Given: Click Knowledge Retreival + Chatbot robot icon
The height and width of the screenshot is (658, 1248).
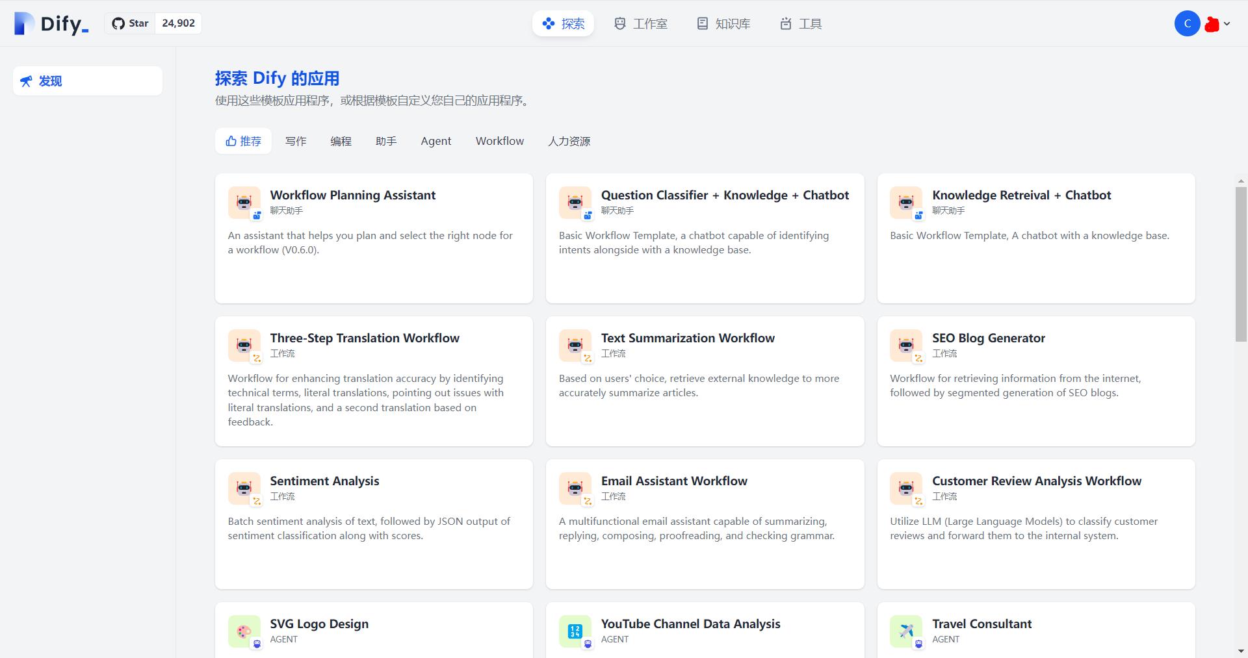Looking at the screenshot, I should point(906,203).
